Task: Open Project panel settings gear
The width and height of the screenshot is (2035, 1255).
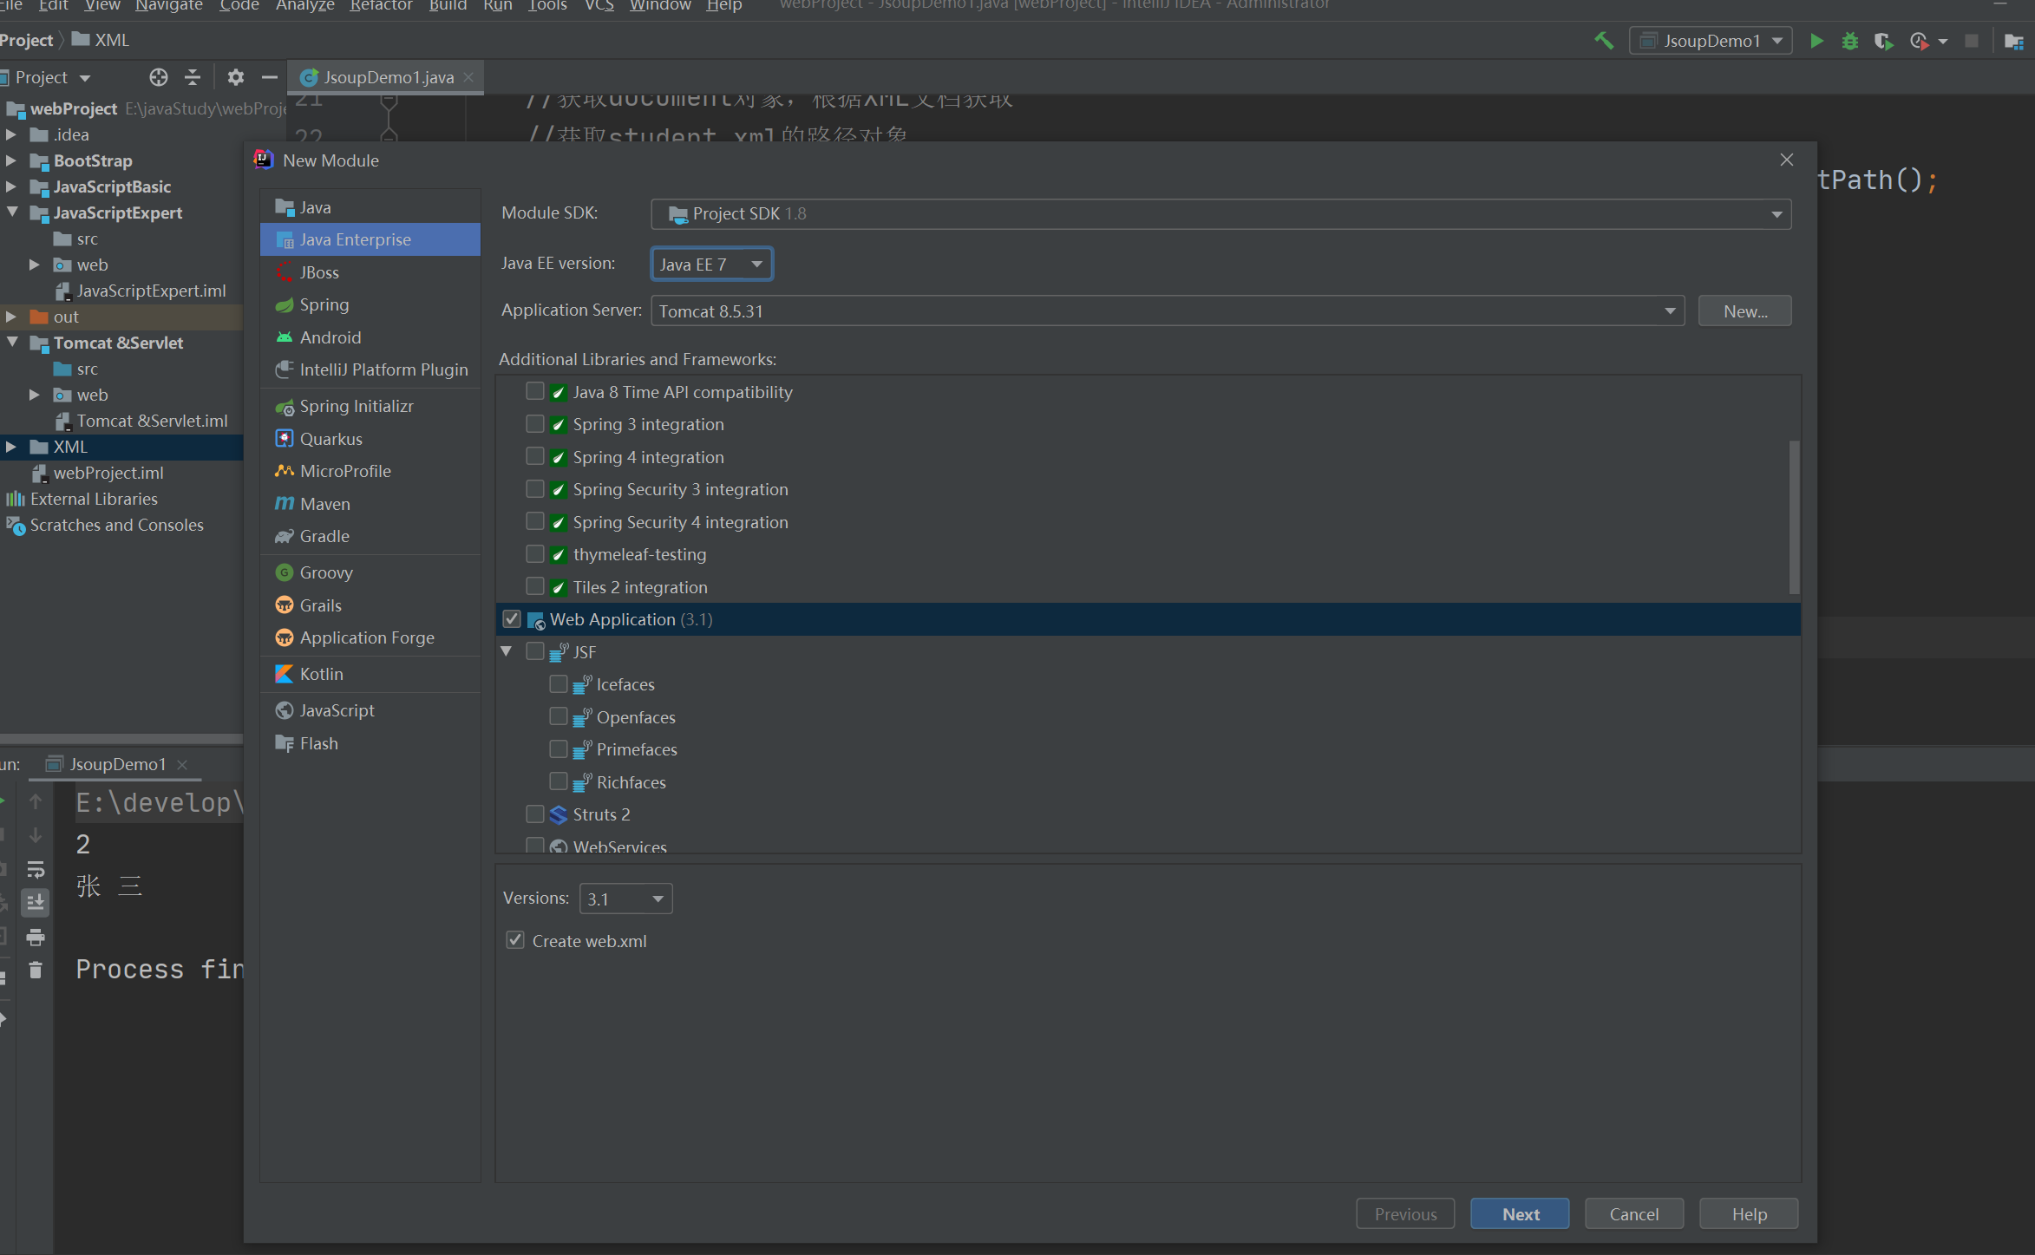Action: pos(235,77)
